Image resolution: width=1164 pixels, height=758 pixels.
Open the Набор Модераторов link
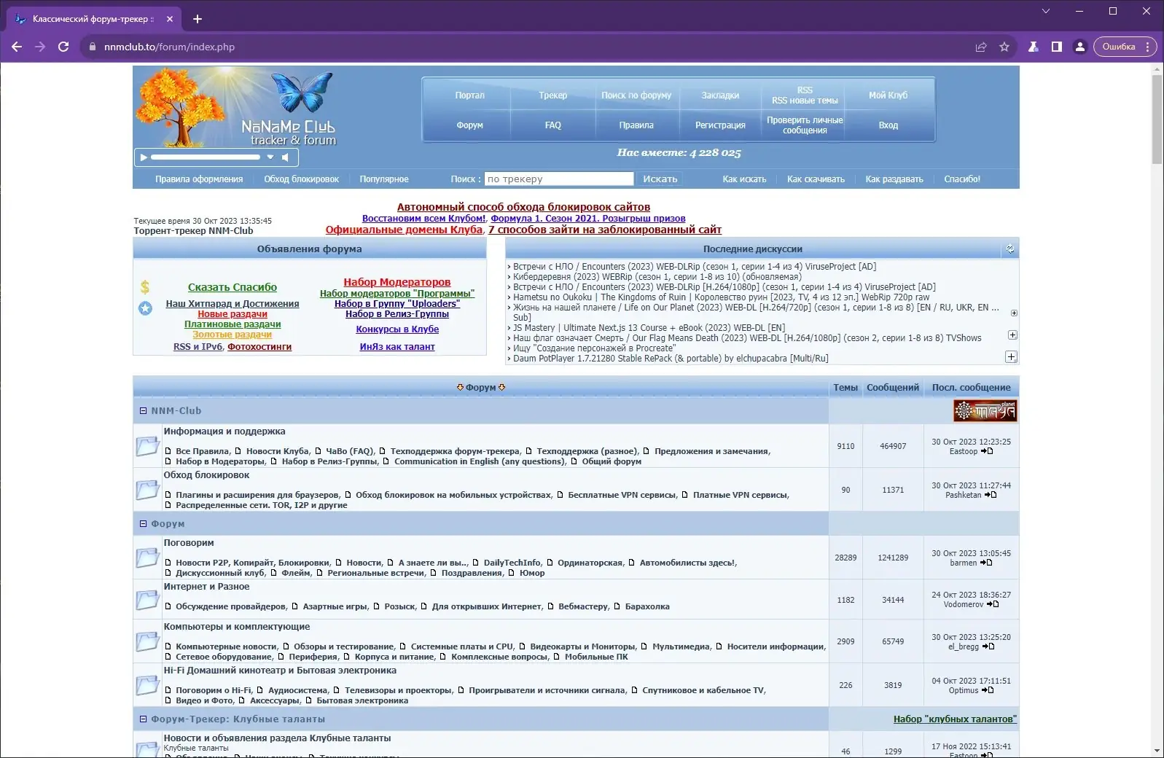pyautogui.click(x=397, y=282)
